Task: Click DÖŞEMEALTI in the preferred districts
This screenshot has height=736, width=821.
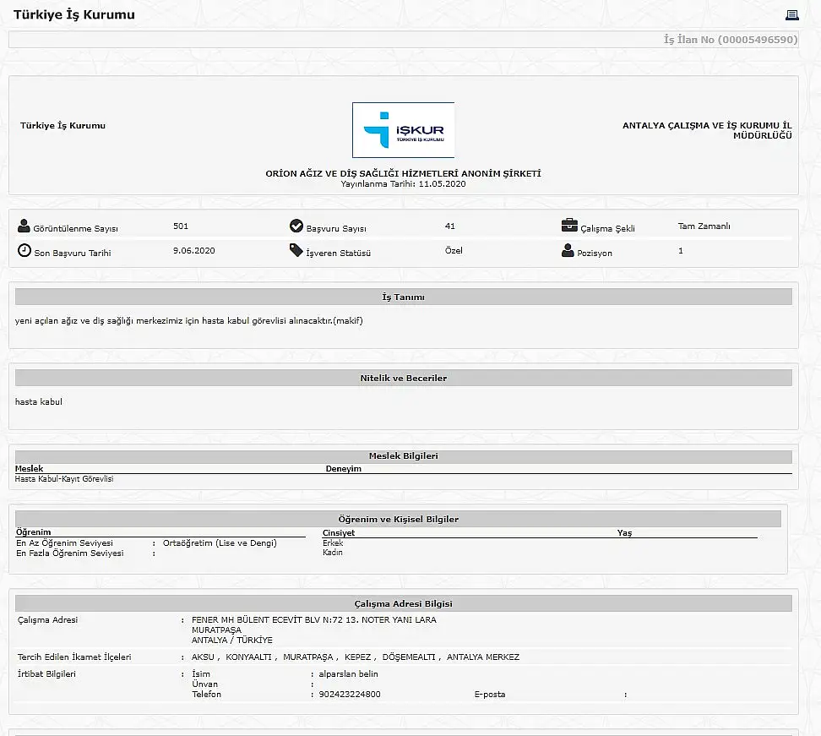Action: tap(409, 657)
